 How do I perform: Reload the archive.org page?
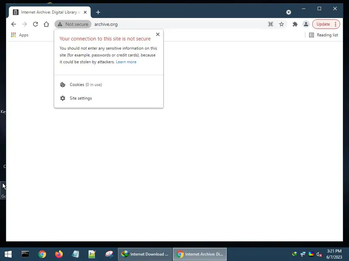(35, 24)
